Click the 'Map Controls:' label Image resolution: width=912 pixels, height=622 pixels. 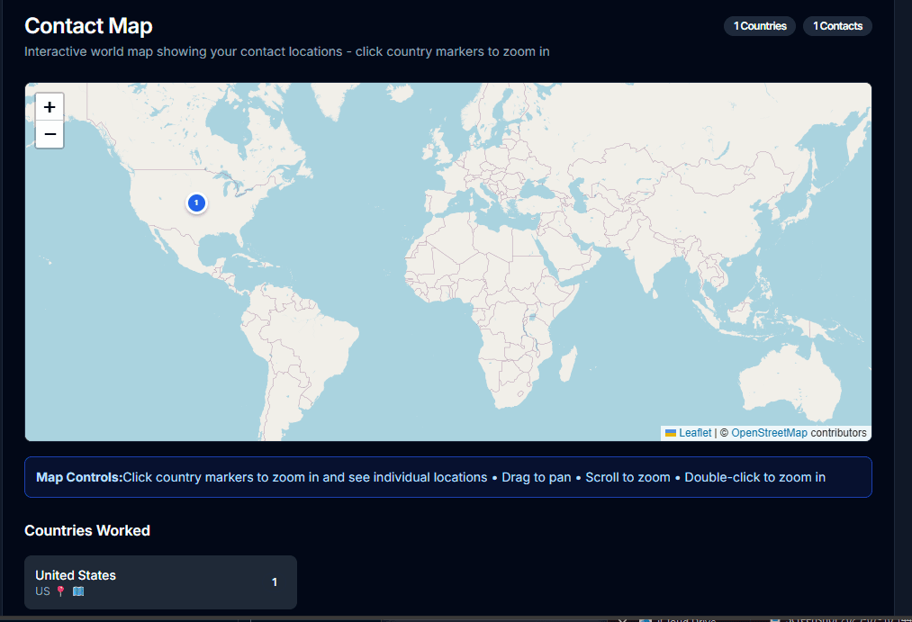point(79,477)
